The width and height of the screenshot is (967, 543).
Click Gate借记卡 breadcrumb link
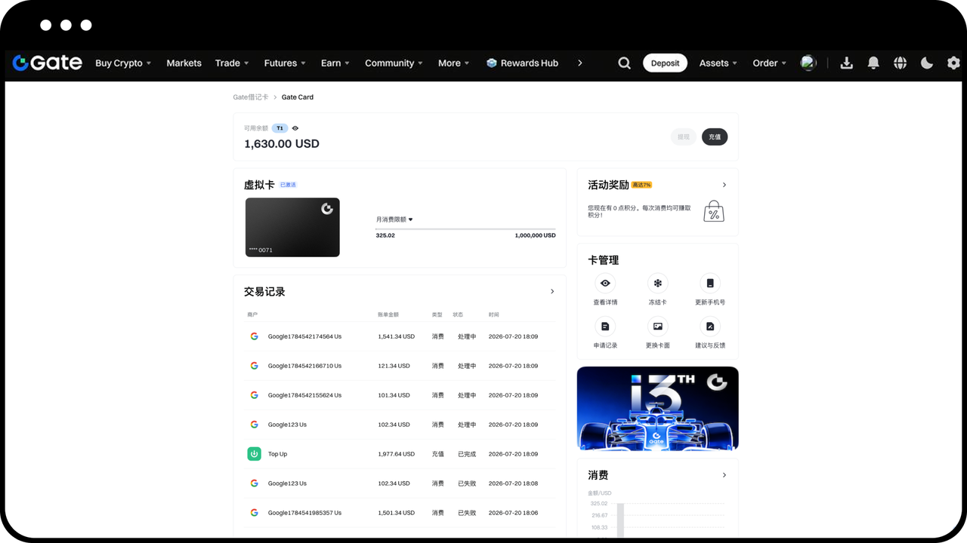[x=251, y=97]
